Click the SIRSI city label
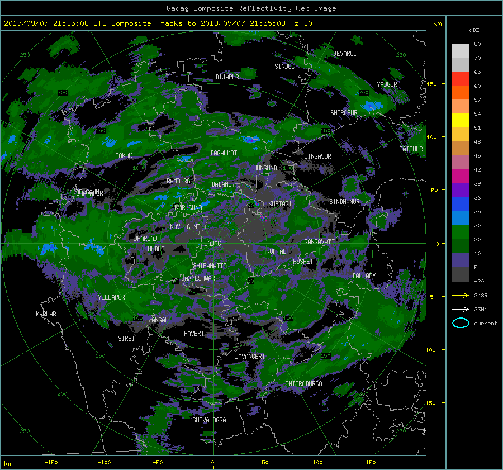Image resolution: width=503 pixels, height=470 pixels. [x=126, y=339]
